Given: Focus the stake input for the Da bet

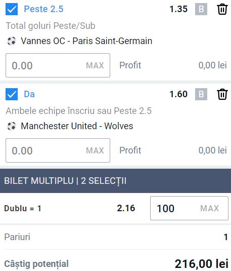Looking at the screenshot, I should coord(58,150).
